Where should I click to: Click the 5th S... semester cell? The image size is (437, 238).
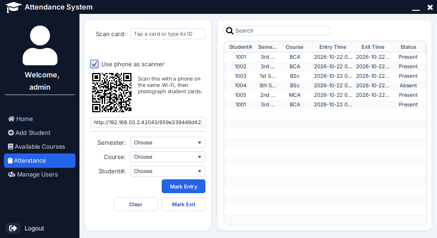click(268, 85)
